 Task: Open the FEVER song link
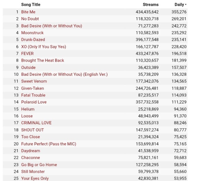(x=27, y=53)
